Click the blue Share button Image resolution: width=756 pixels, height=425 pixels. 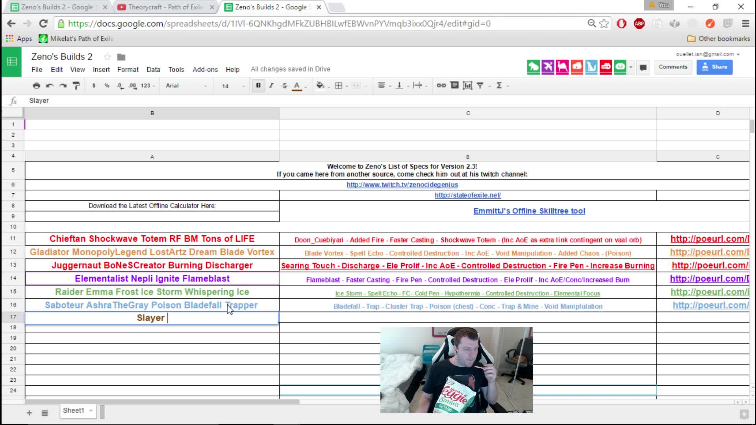click(715, 67)
